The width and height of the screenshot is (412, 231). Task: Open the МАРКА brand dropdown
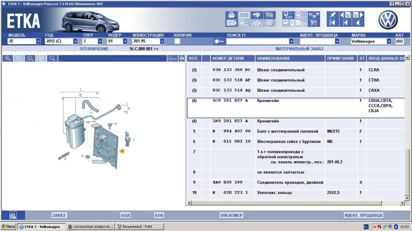pyautogui.click(x=389, y=41)
